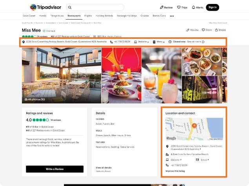The height and width of the screenshot is (186, 249).
Task: Click the search magnifier icon
Action: point(70,7)
